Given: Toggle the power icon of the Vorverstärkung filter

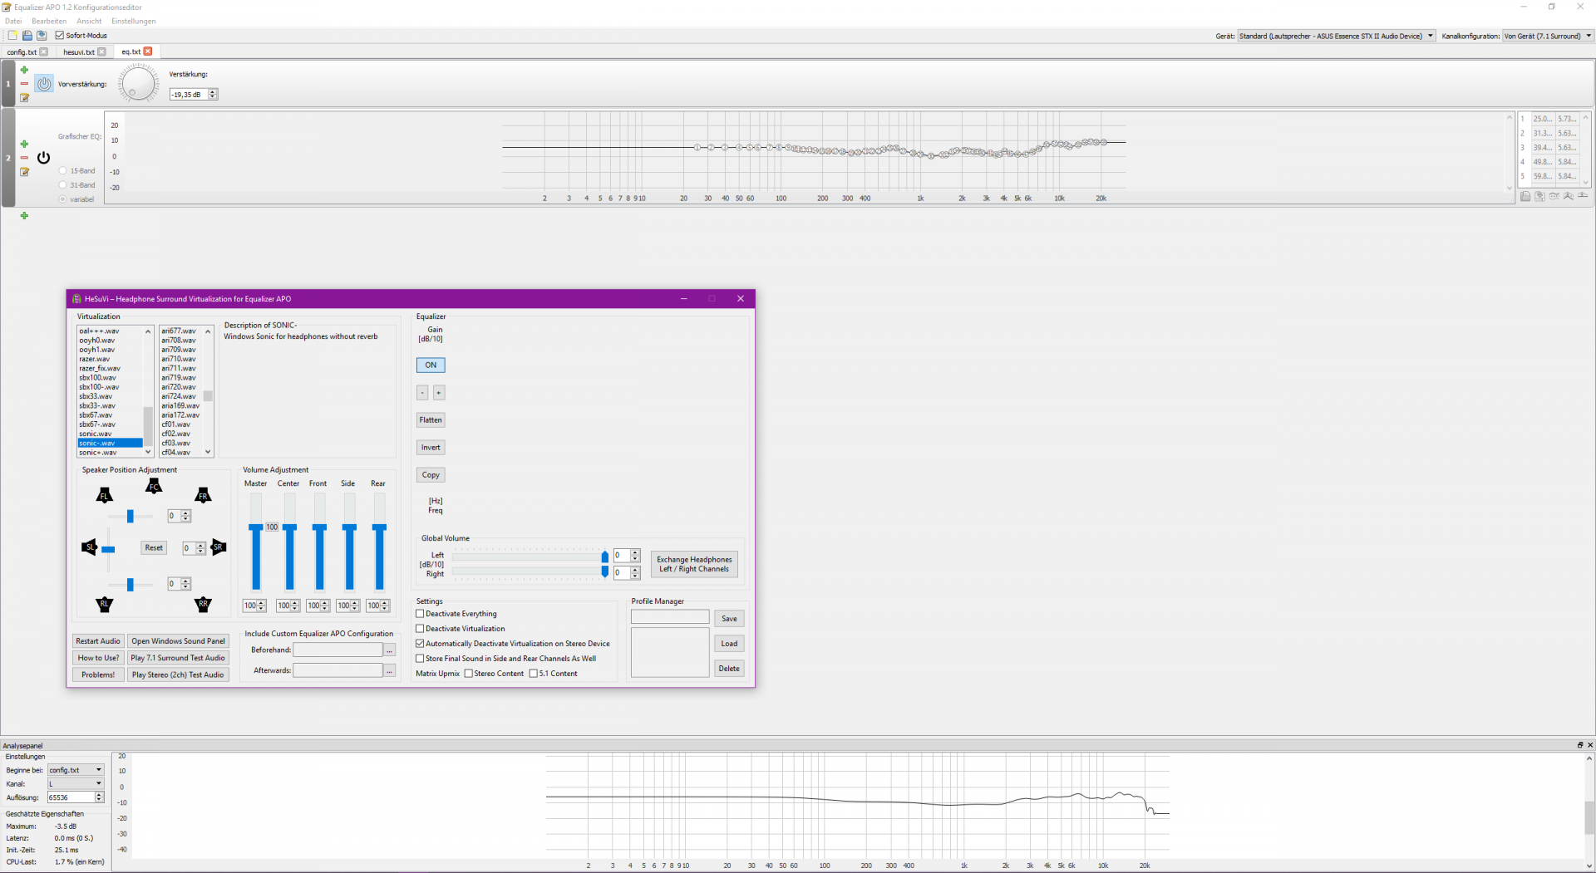Looking at the screenshot, I should click(44, 84).
